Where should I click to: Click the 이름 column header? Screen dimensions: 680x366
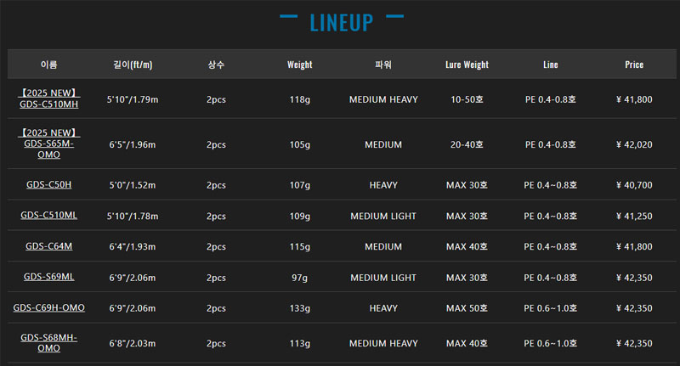(x=48, y=65)
